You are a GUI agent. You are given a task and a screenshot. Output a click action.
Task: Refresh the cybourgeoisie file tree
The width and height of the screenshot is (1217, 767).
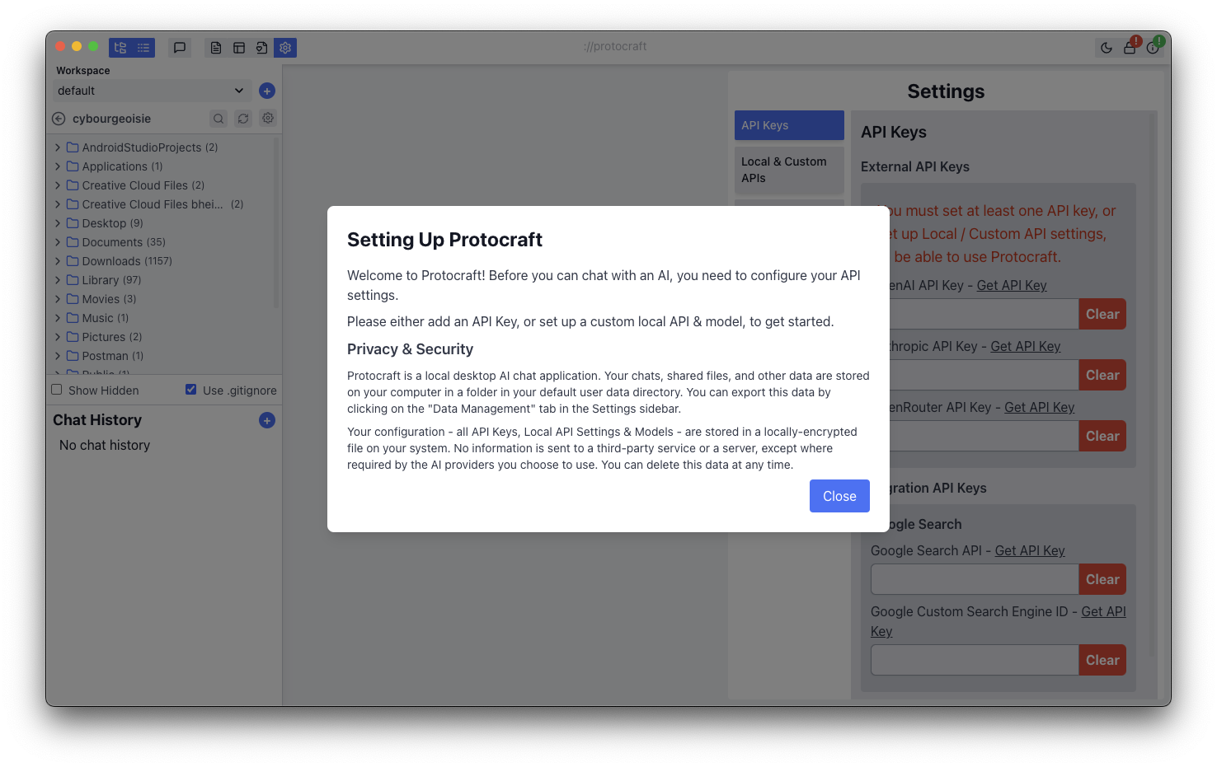243,119
